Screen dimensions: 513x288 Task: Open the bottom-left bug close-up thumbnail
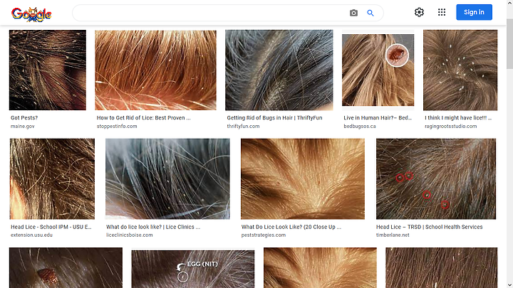tap(66, 268)
